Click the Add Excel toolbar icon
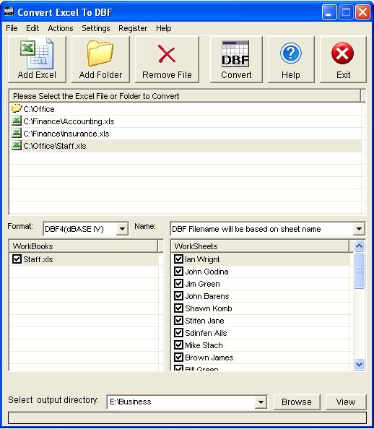374x429 pixels. pos(37,54)
